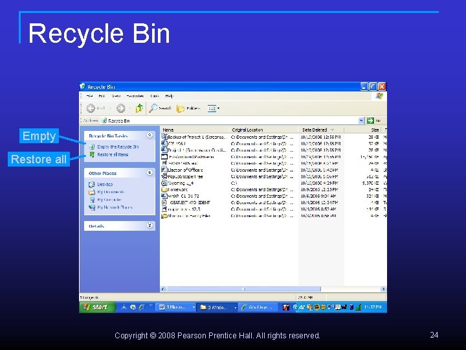The image size is (466, 350).
Task: Sort by Date Deleted column header
Action: tap(321, 130)
